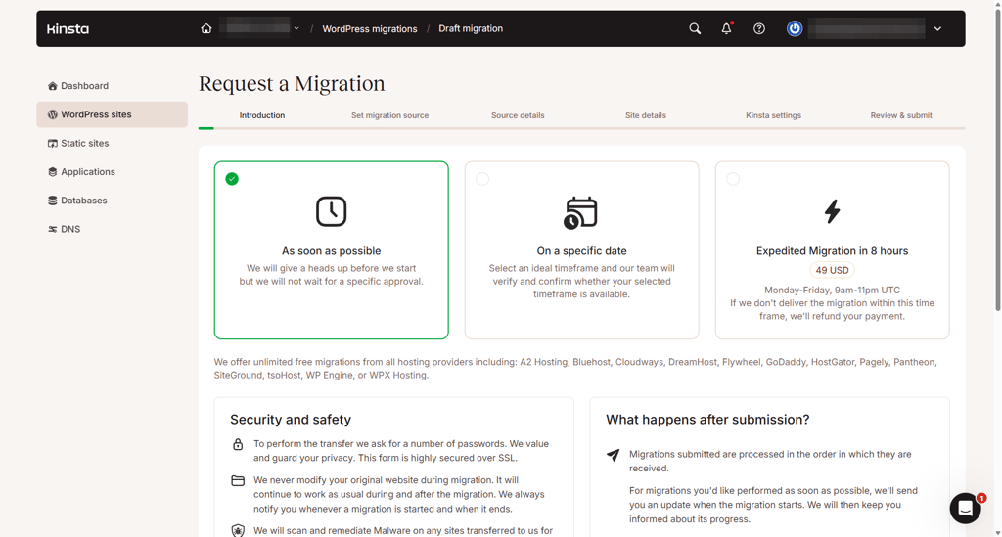
Task: Click the folder icon under Security
Action: pos(238,481)
